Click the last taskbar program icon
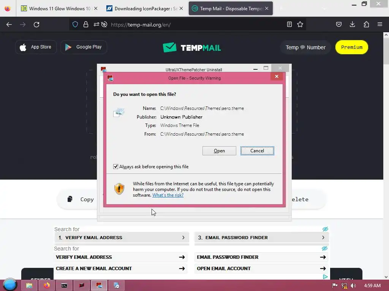The width and height of the screenshot is (389, 291). click(117, 286)
